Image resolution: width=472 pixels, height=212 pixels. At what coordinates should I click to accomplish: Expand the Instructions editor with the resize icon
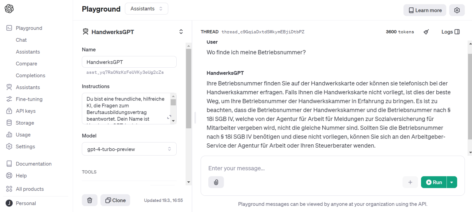[169, 117]
